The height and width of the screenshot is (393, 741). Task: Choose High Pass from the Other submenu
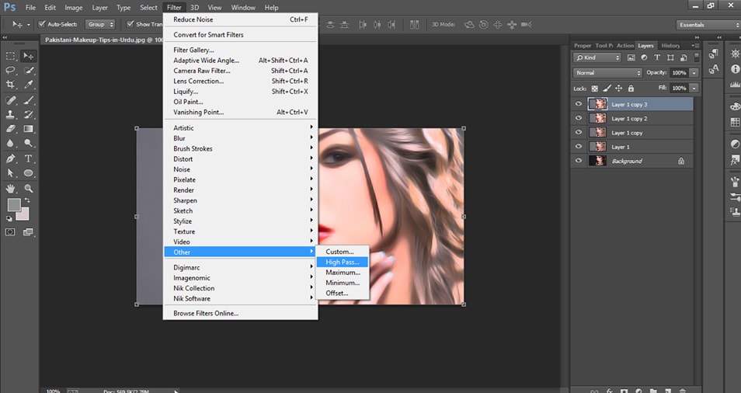coord(342,262)
